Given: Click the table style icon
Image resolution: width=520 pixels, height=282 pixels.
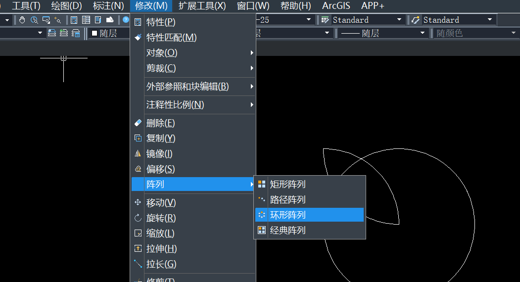Looking at the screenshot, I should point(325,20).
